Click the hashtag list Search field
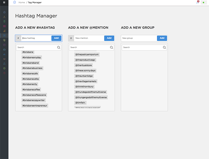The width and height of the screenshot is (209, 159). point(39,48)
